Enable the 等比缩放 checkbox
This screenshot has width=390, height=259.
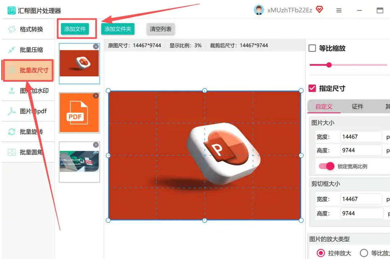312,48
